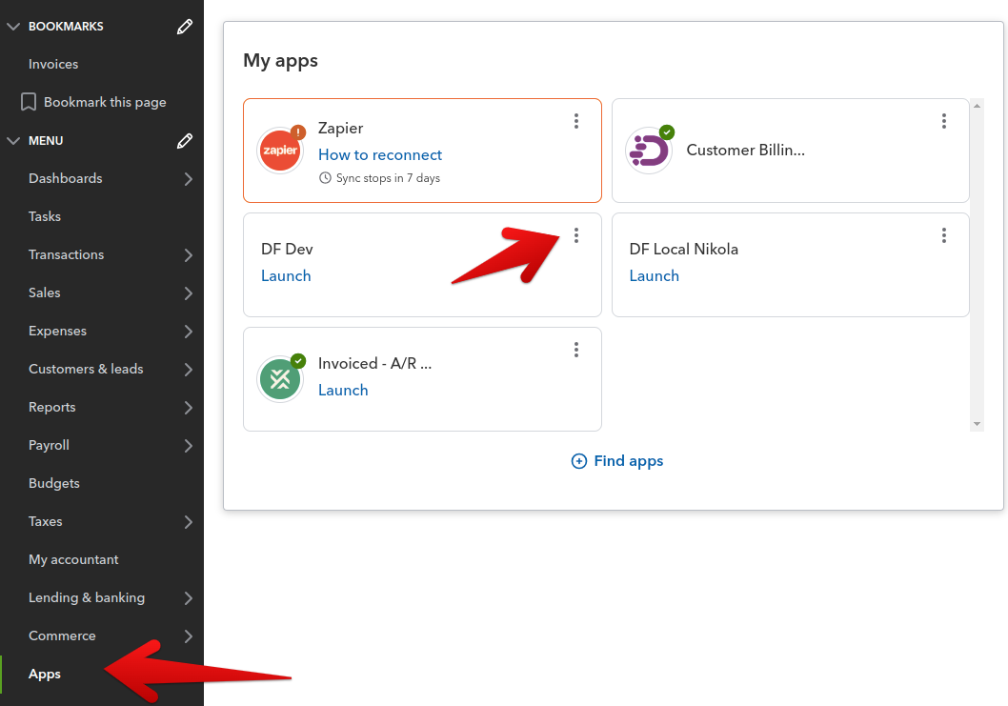Go to Tasks in the menu
Image resolution: width=1008 pixels, height=706 pixels.
pos(45,216)
